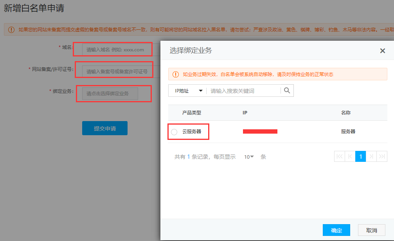This screenshot has height=241, width=394.
Task: Click the search magnifier icon
Action: point(287,91)
